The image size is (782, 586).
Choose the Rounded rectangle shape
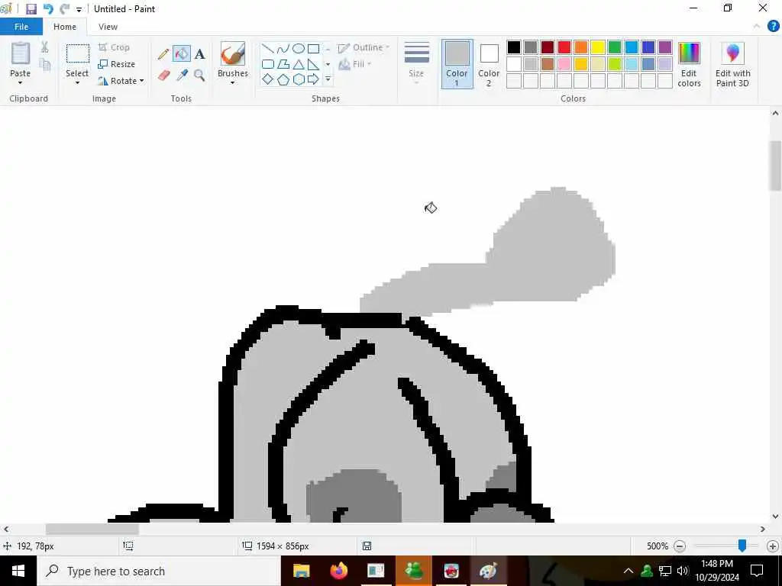[x=268, y=64]
